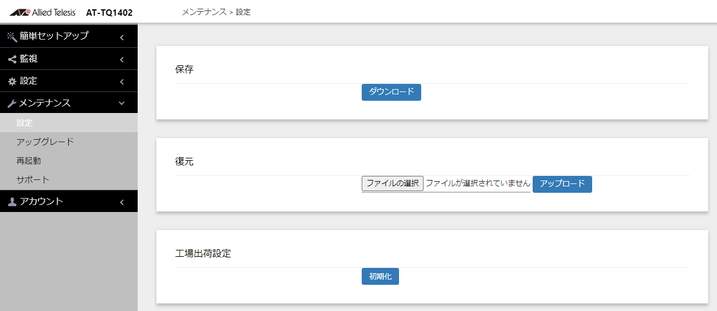The image size is (717, 311).
Task: Open the サポート submenu item
Action: coord(69,179)
